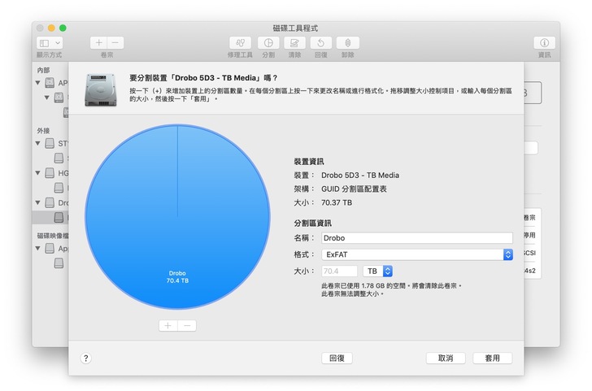592x391 pixels.
Task: Collapse the HG disk in the sidebar
Action: (37, 172)
